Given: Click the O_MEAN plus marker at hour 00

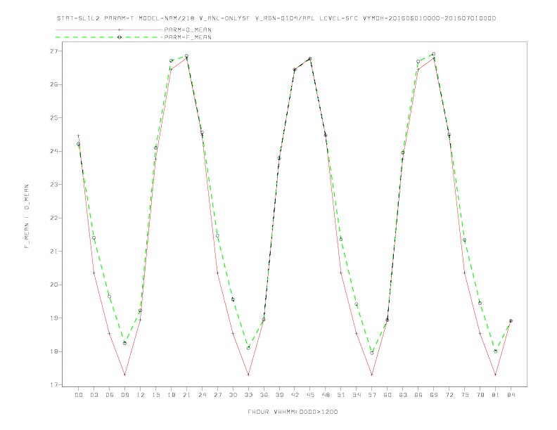Looking at the screenshot, I should 79,136.
